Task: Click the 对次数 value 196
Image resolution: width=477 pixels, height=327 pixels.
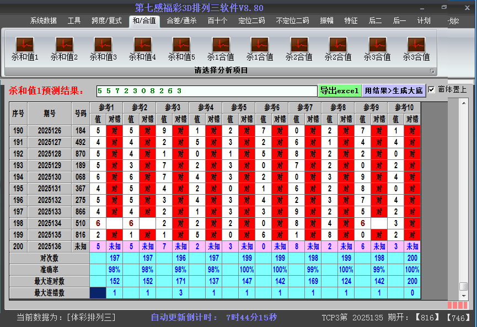Action: click(181, 258)
